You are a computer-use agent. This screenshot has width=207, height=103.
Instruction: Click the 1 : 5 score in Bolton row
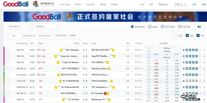click(x=85, y=75)
